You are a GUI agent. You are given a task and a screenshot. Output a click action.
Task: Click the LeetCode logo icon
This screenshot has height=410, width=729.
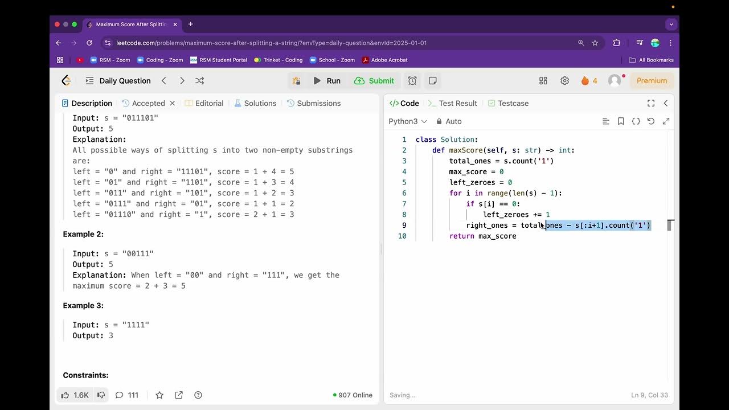point(67,81)
